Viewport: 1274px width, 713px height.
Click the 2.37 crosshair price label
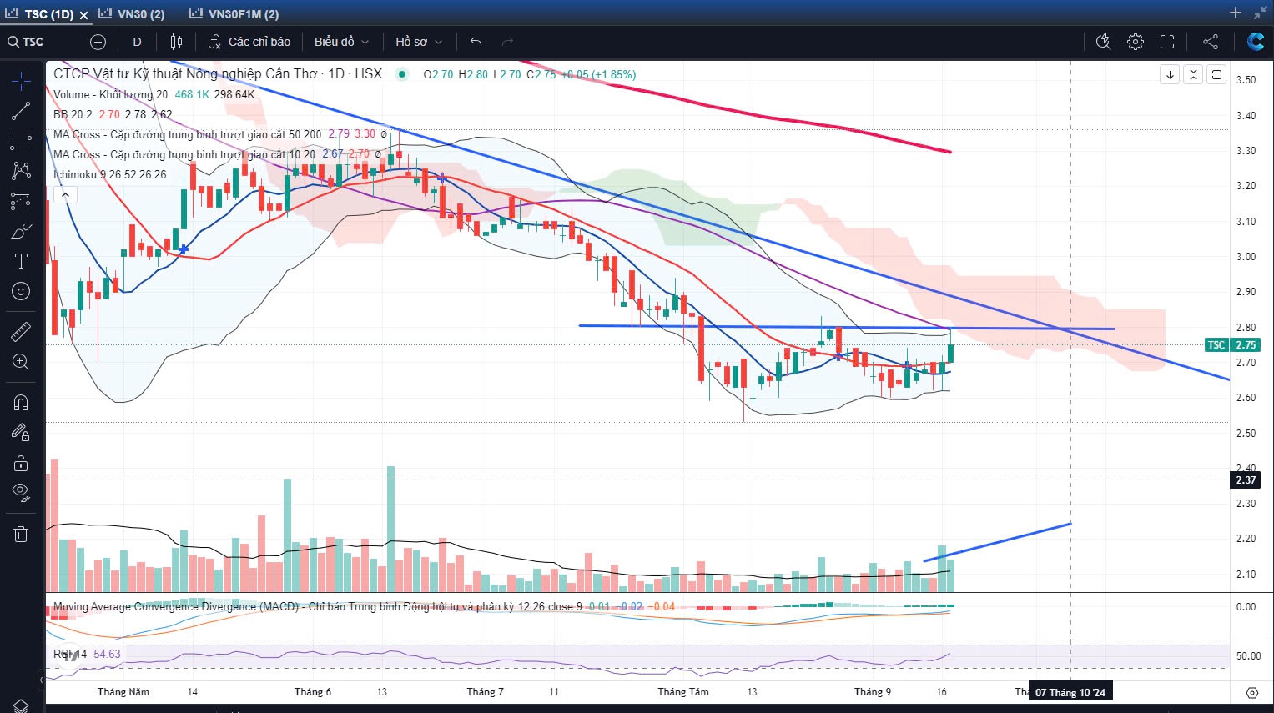coord(1246,480)
